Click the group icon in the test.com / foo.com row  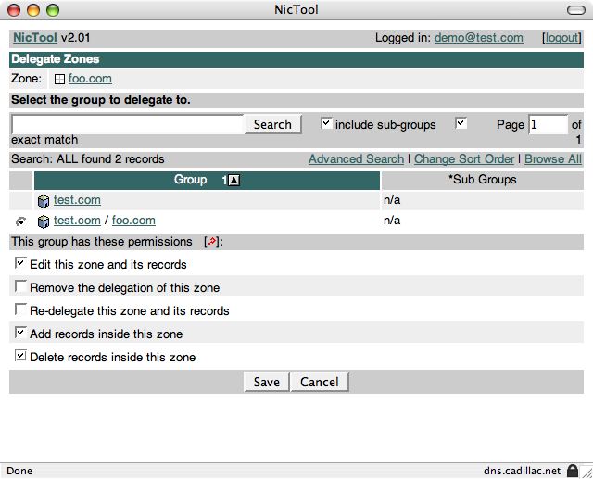pyautogui.click(x=44, y=221)
